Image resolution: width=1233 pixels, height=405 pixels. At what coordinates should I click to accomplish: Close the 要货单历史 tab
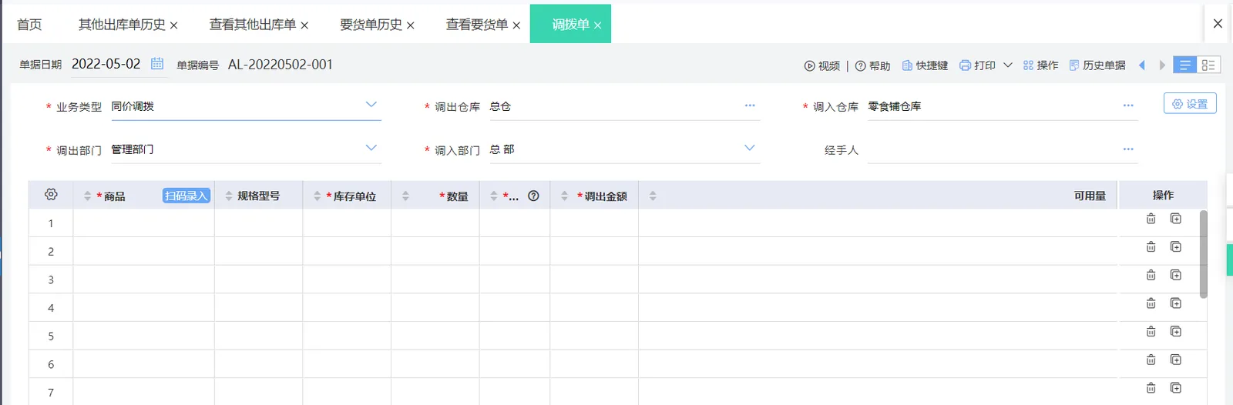(411, 25)
